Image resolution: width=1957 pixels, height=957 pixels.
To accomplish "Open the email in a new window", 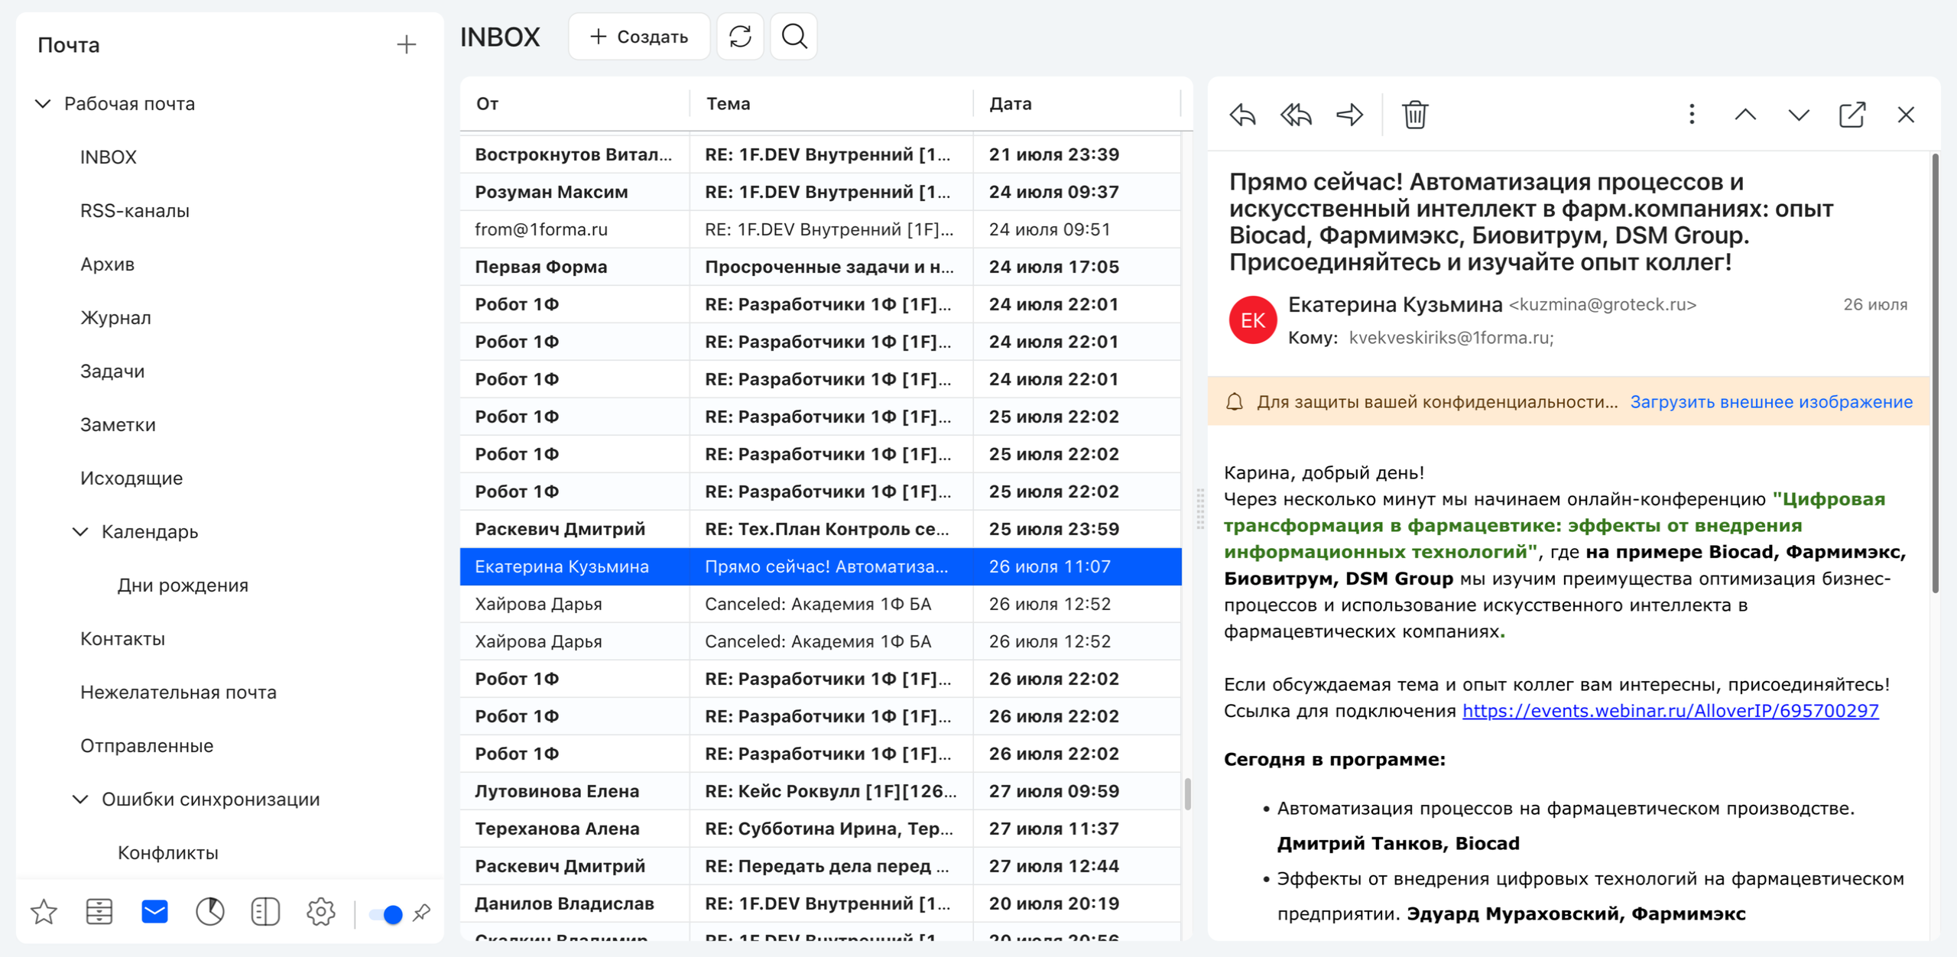I will coord(1852,115).
